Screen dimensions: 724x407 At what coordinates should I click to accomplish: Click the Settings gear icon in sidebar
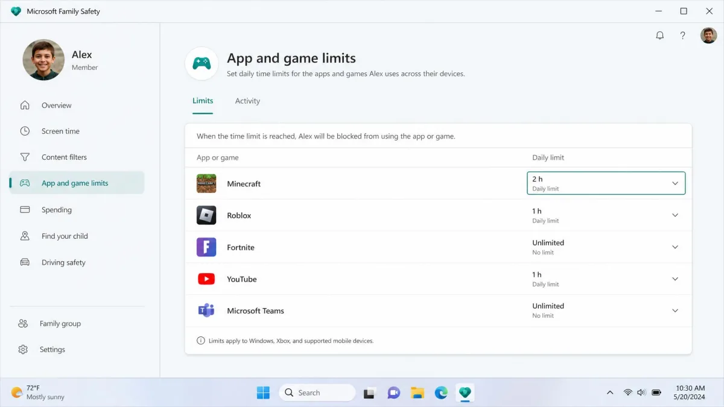point(23,350)
